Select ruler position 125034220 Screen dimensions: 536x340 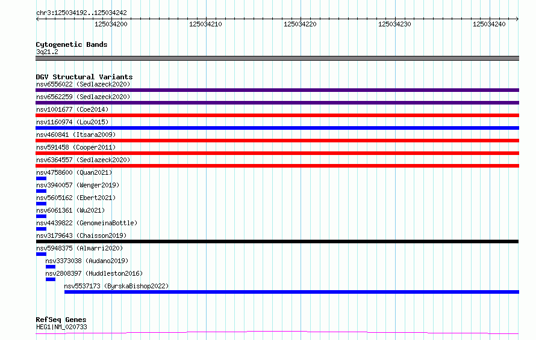click(x=300, y=24)
